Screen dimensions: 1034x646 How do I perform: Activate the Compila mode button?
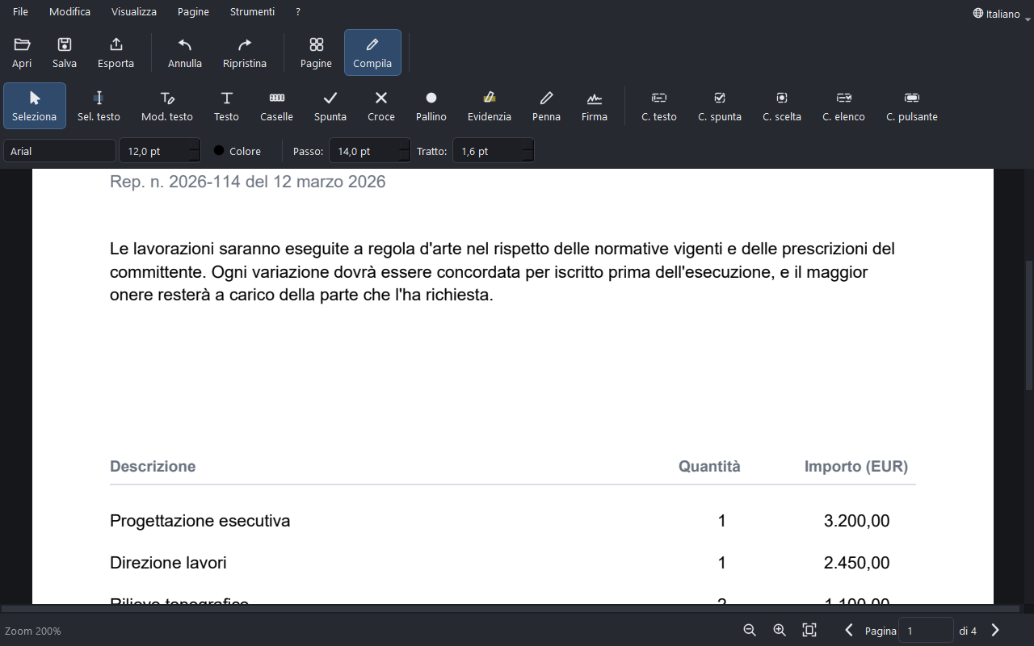click(x=372, y=52)
